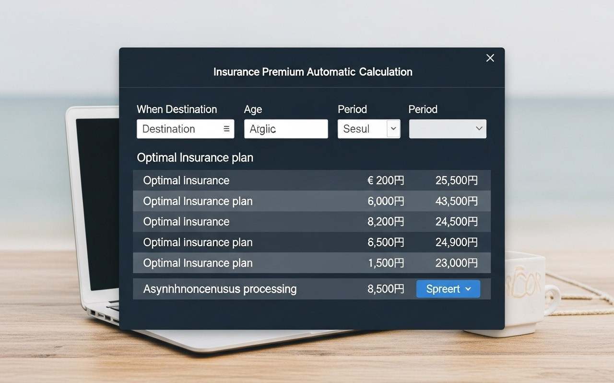Click the 8,500円 processing amount
This screenshot has height=383, width=614.
386,289
